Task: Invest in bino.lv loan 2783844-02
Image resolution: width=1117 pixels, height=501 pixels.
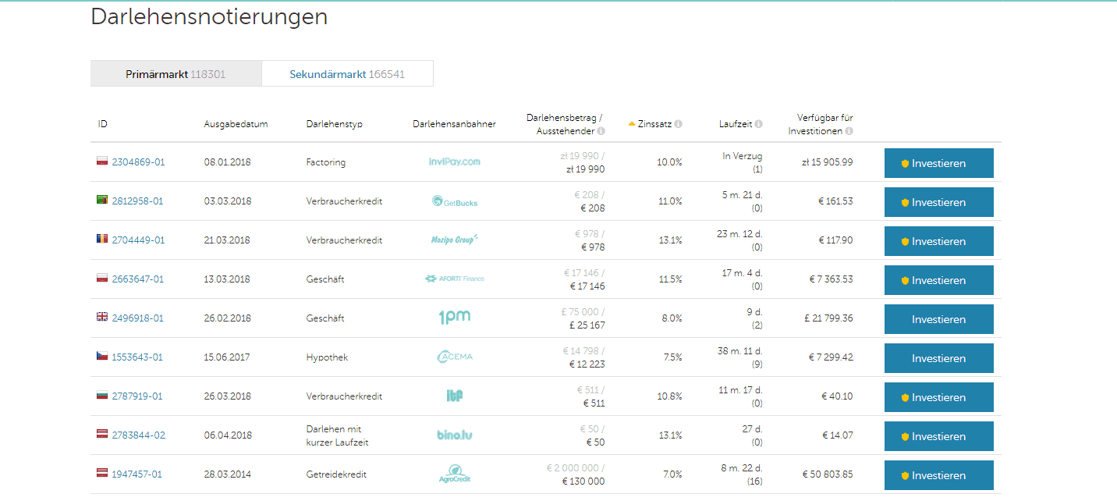Action: click(x=938, y=436)
